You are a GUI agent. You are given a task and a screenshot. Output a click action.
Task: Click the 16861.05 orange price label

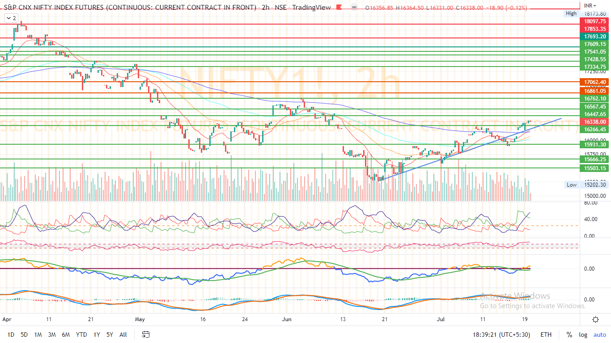[595, 91]
